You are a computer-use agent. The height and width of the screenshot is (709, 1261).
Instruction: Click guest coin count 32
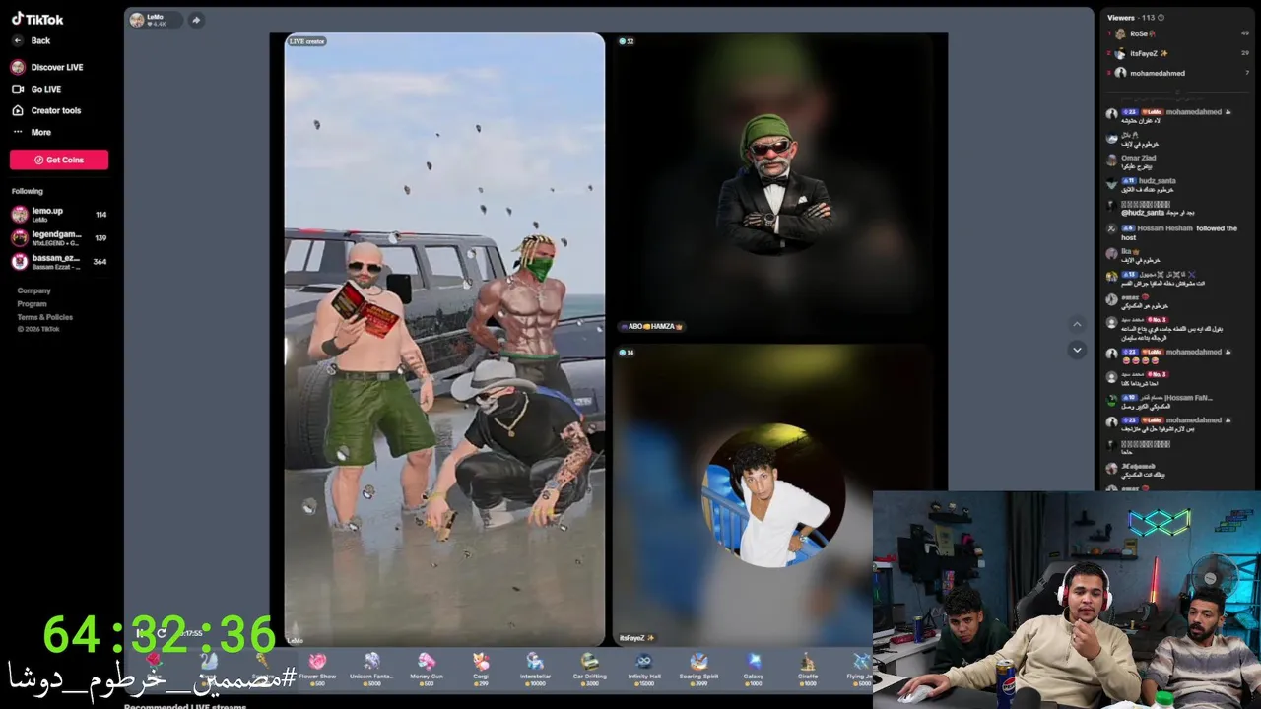626,41
